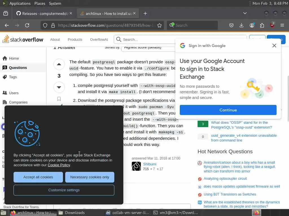Open dynamics between state and minorities question
This screenshot has height=216, width=289.
click(242, 204)
